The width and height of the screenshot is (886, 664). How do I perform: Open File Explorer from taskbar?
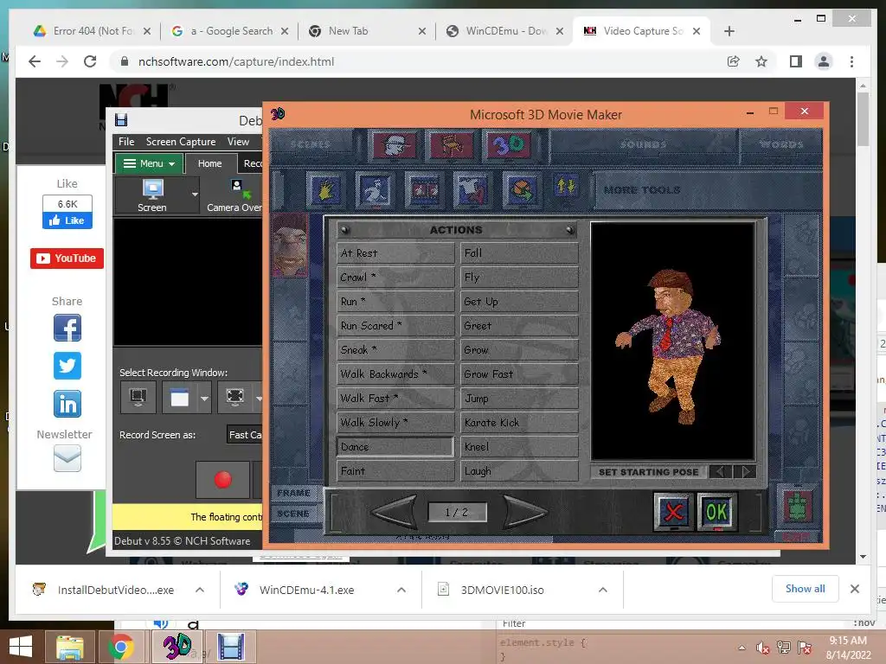pyautogui.click(x=69, y=648)
